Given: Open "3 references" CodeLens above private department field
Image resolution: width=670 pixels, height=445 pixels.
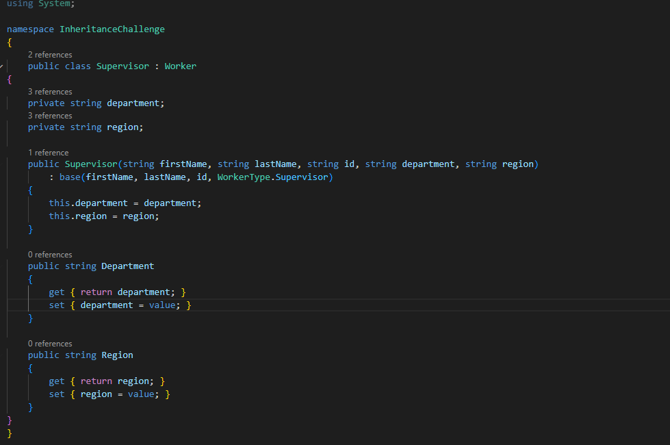Looking at the screenshot, I should click(50, 92).
